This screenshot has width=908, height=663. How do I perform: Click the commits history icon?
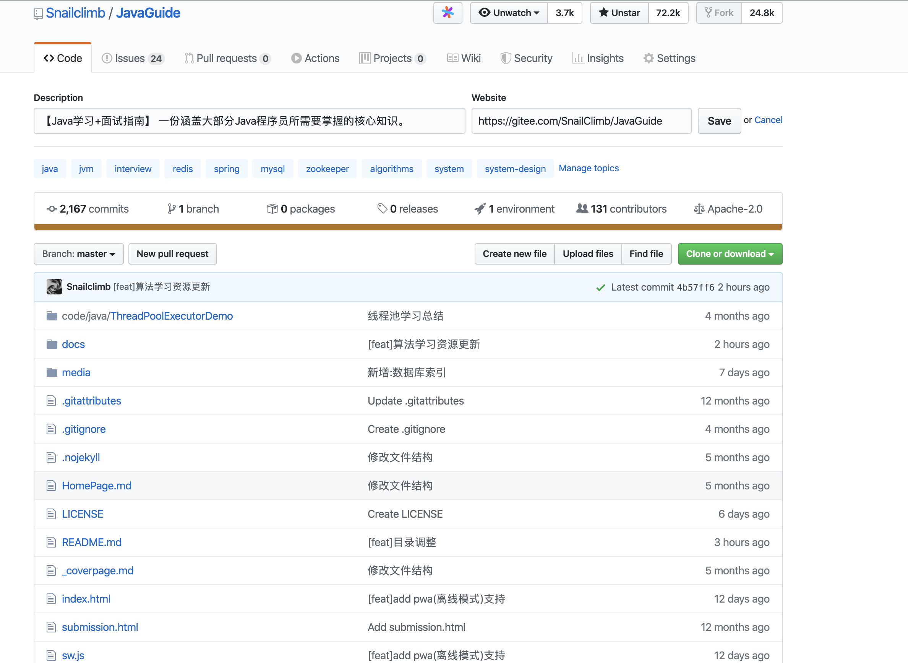coord(52,209)
